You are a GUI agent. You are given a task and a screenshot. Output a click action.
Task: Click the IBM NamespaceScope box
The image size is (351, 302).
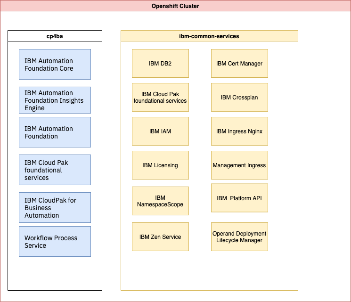pos(160,201)
